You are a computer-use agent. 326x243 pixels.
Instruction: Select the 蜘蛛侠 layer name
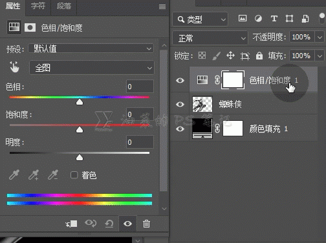pyautogui.click(x=230, y=104)
